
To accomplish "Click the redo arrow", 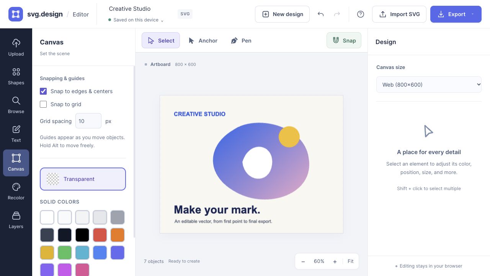I will [x=337, y=14].
